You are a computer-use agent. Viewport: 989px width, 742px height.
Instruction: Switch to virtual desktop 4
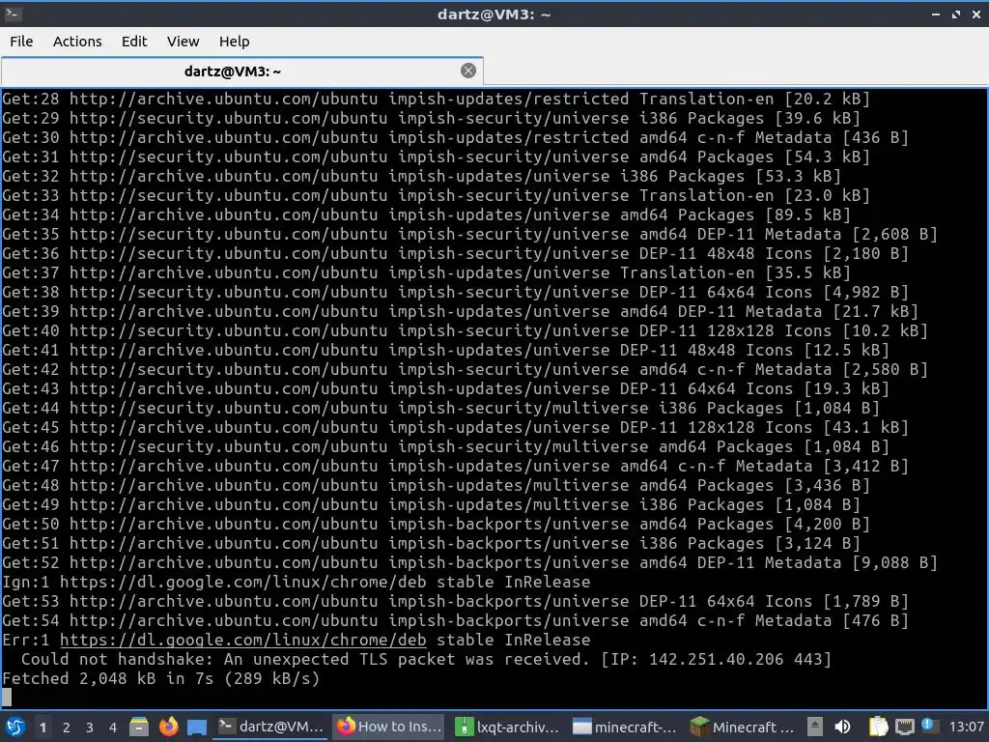click(112, 728)
